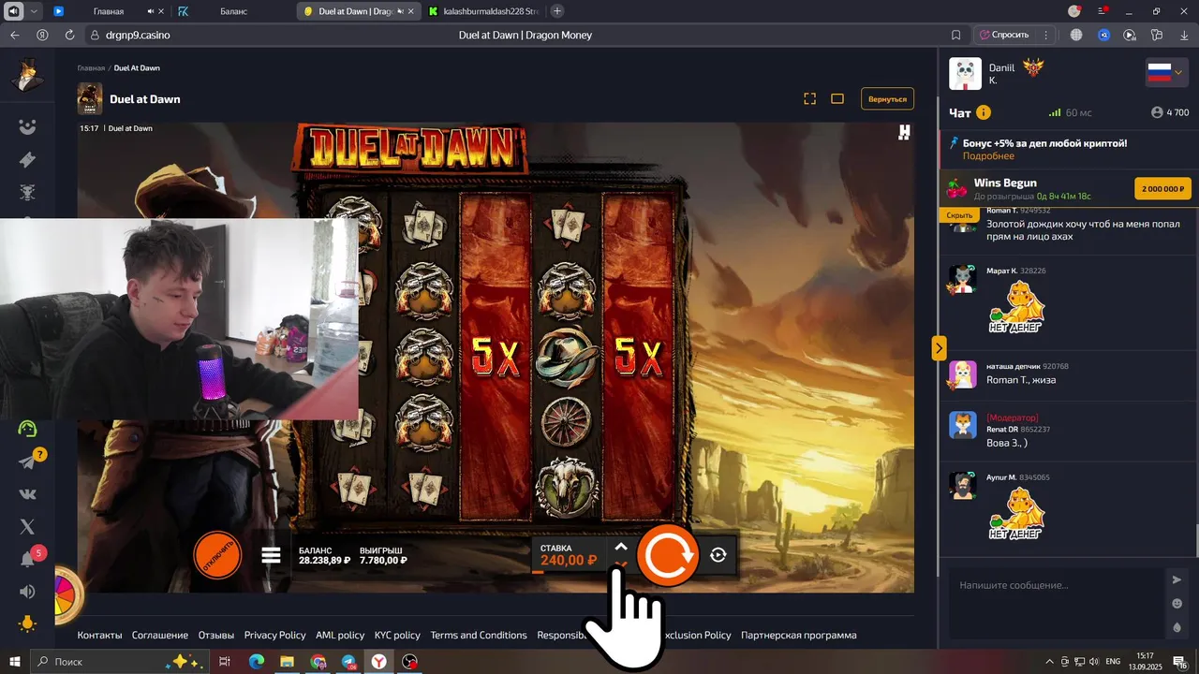
Task: Open Партнерская программа footer link
Action: [798, 635]
